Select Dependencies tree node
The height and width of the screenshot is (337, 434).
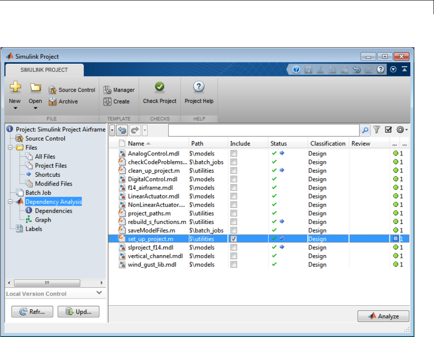(54, 211)
